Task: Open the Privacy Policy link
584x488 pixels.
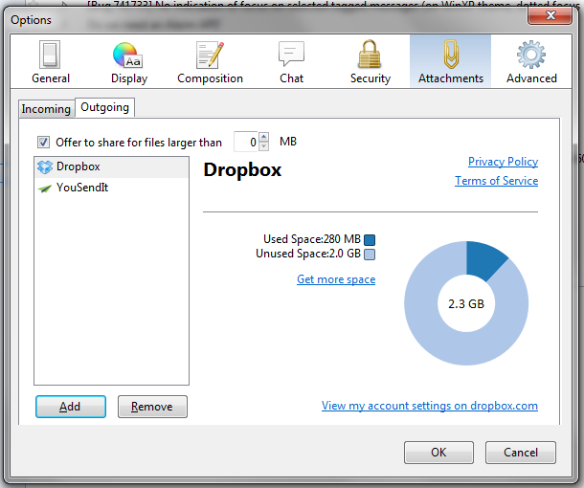Action: (503, 162)
